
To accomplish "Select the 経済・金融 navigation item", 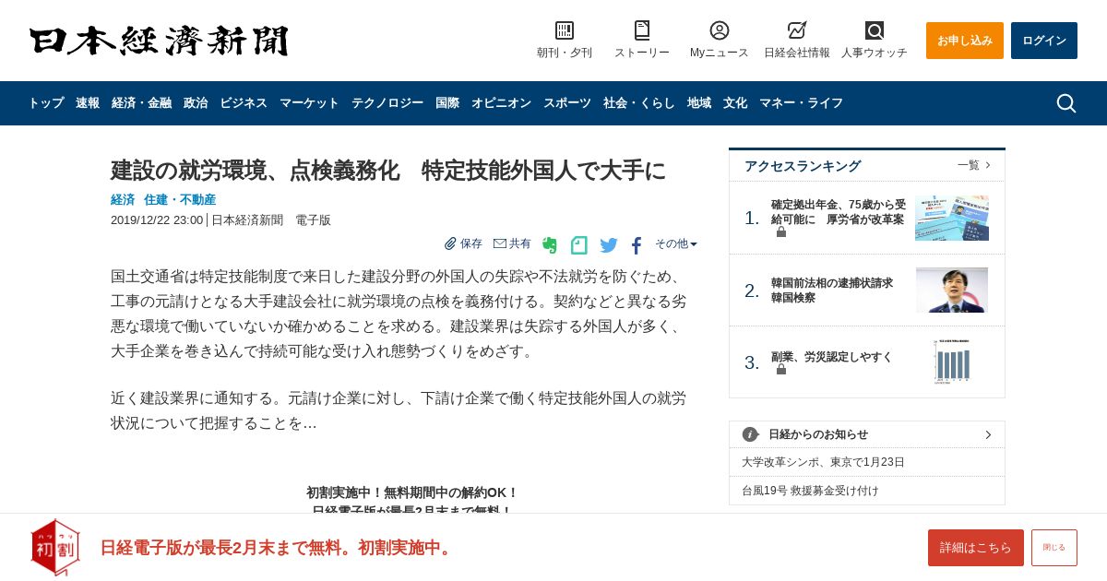I will (x=141, y=103).
